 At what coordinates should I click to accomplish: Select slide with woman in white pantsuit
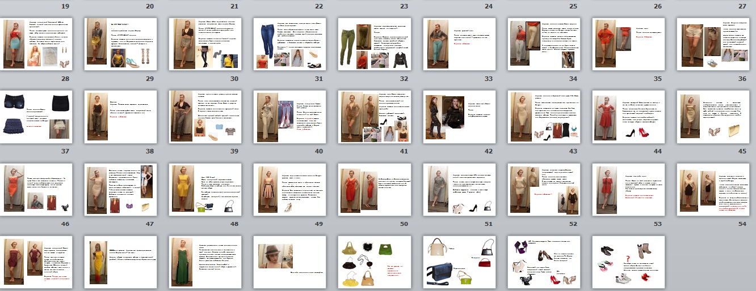[x=289, y=117]
